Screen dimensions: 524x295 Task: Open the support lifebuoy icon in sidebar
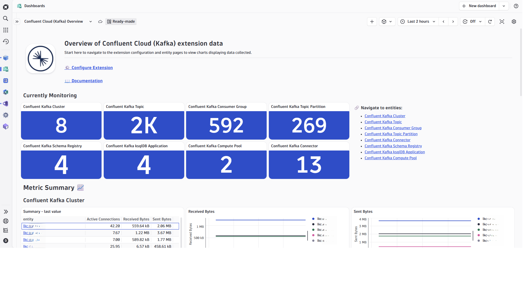pyautogui.click(x=6, y=221)
